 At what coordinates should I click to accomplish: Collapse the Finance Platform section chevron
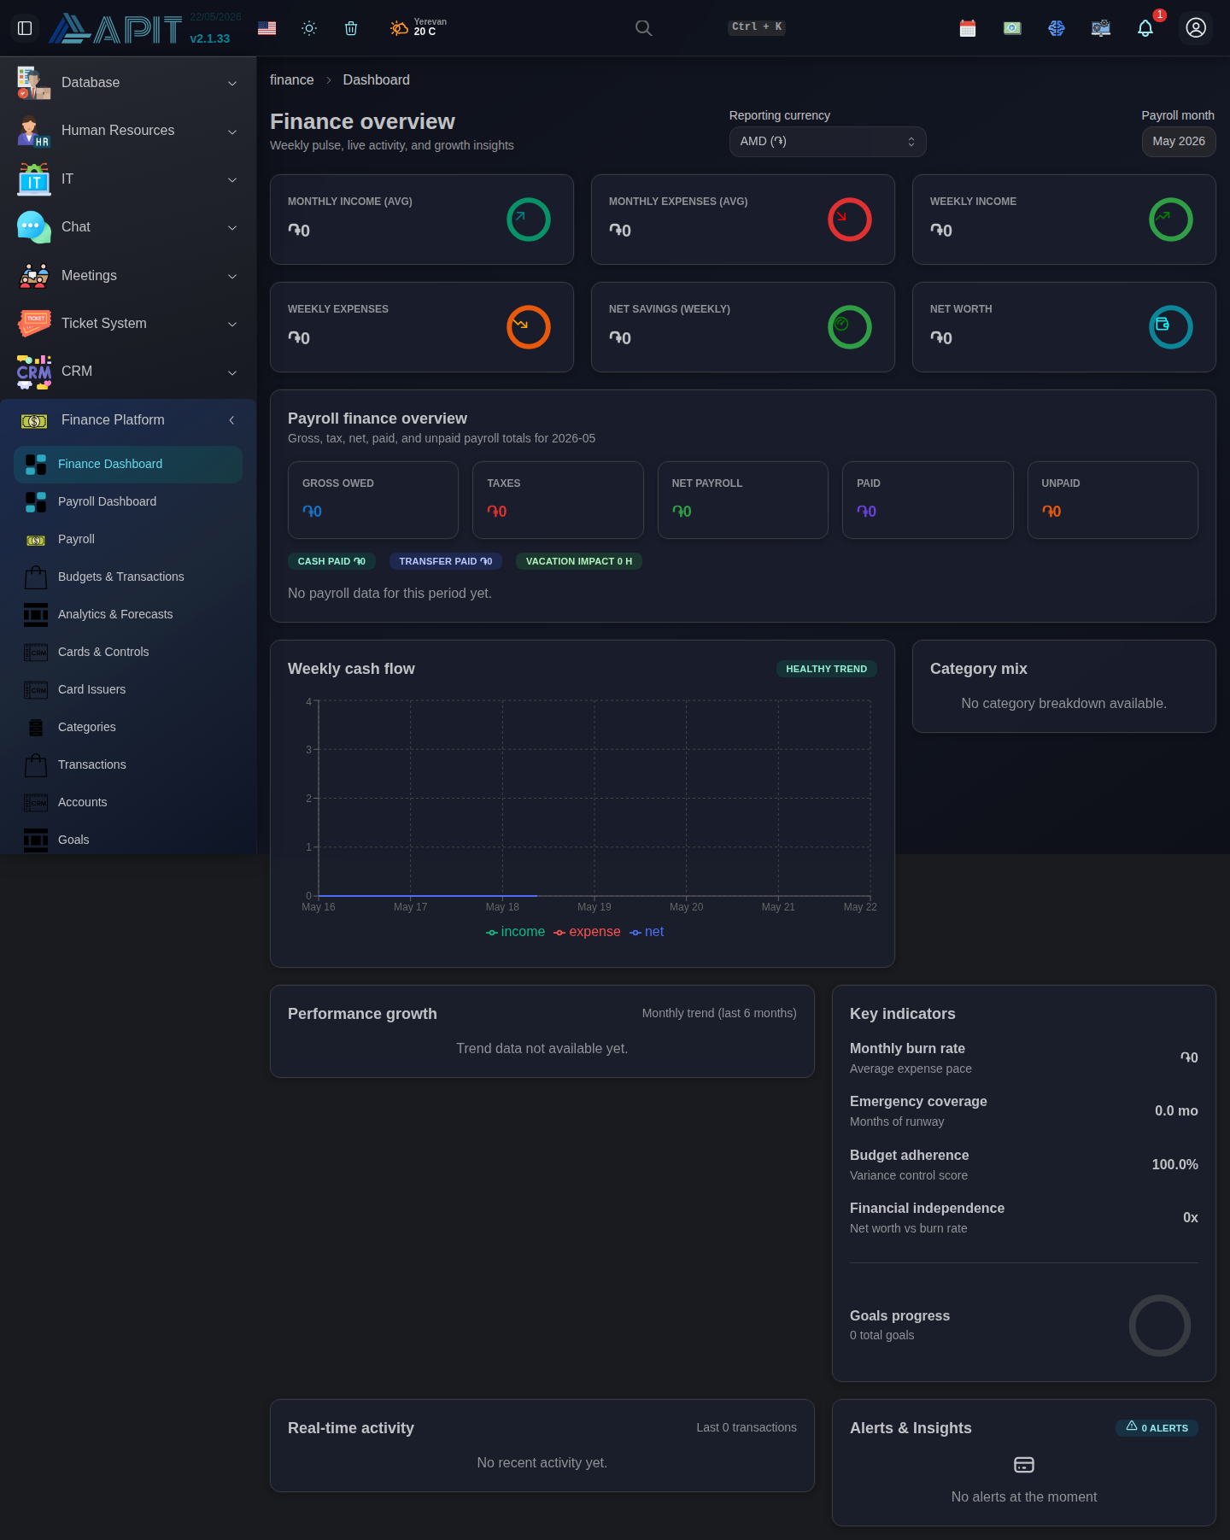click(x=231, y=420)
